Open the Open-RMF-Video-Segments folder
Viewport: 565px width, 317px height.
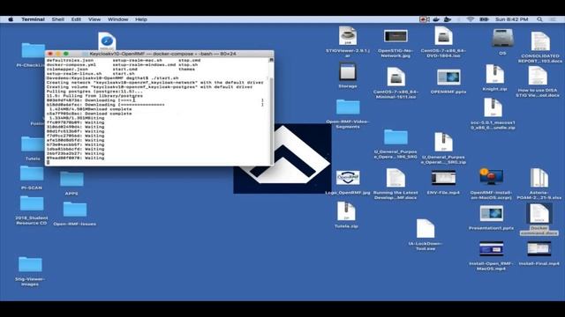click(348, 107)
